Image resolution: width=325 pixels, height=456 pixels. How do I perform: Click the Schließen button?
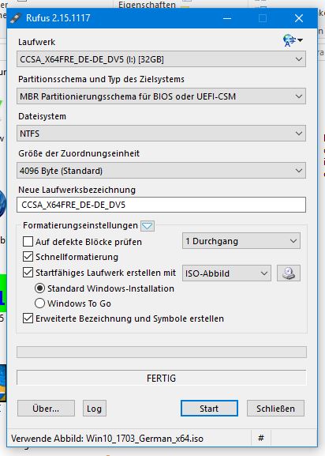275,409
